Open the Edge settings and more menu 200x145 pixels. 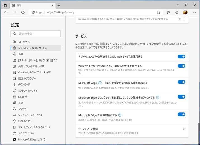(x=194, y=12)
